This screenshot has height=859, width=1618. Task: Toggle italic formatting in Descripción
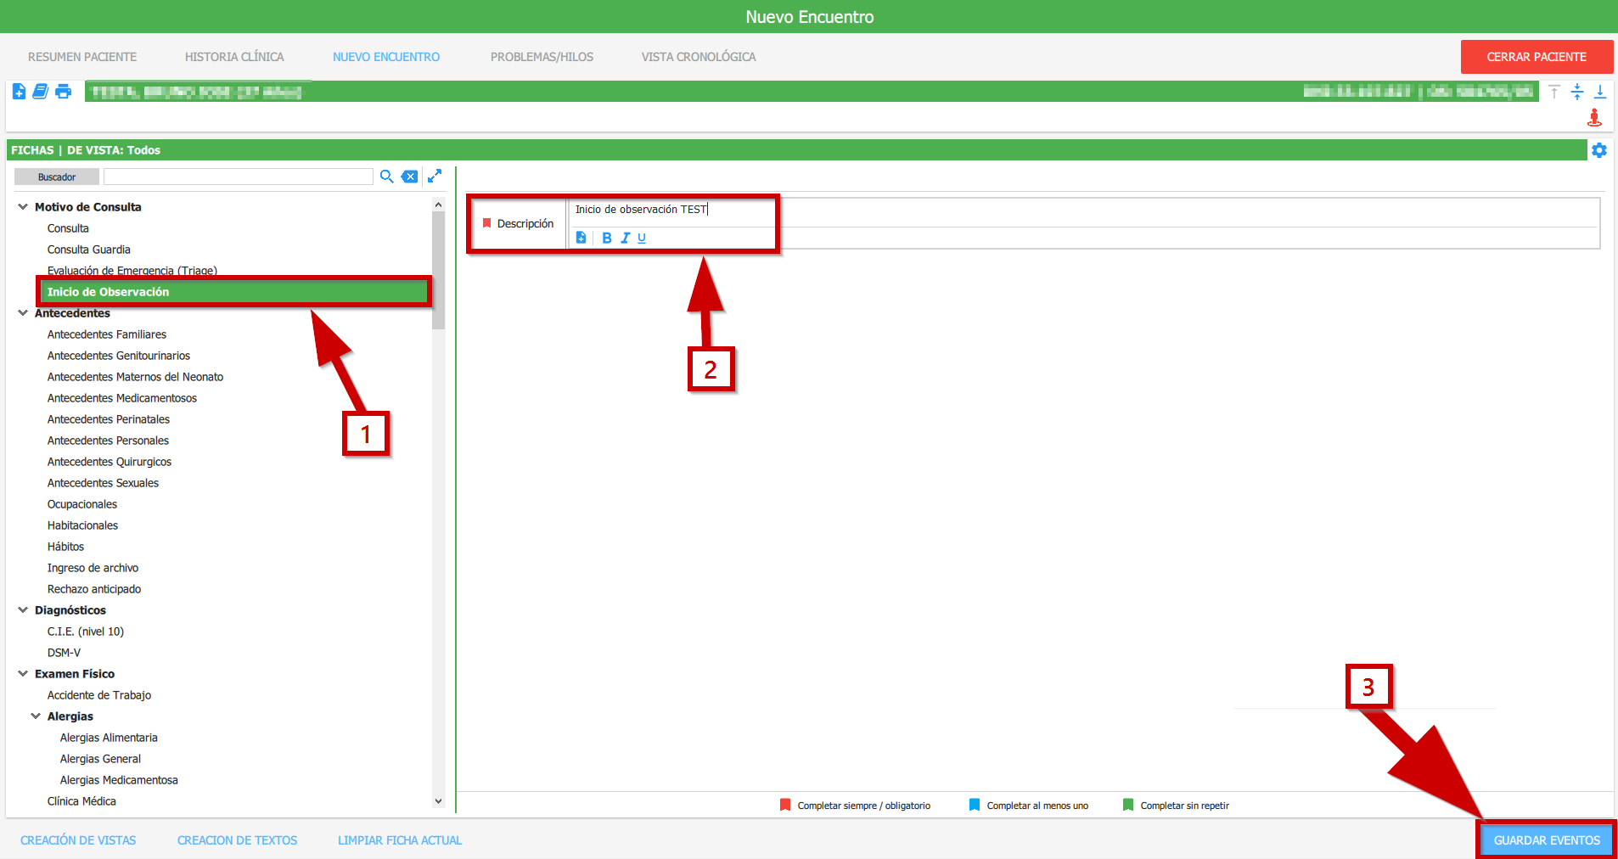[x=625, y=239]
